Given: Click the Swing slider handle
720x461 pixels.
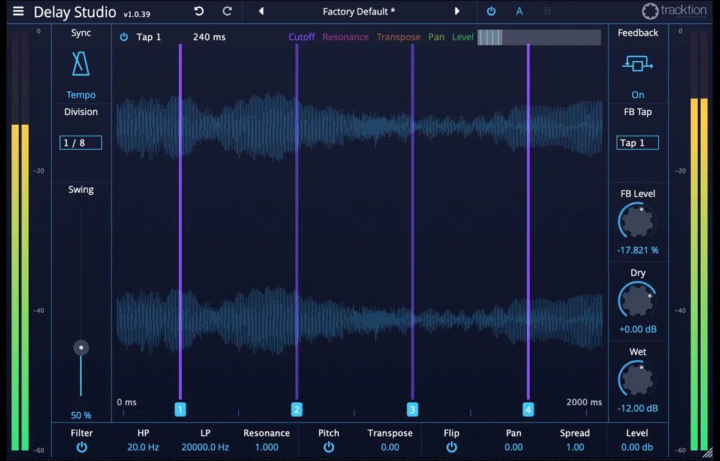Looking at the screenshot, I should (81, 347).
